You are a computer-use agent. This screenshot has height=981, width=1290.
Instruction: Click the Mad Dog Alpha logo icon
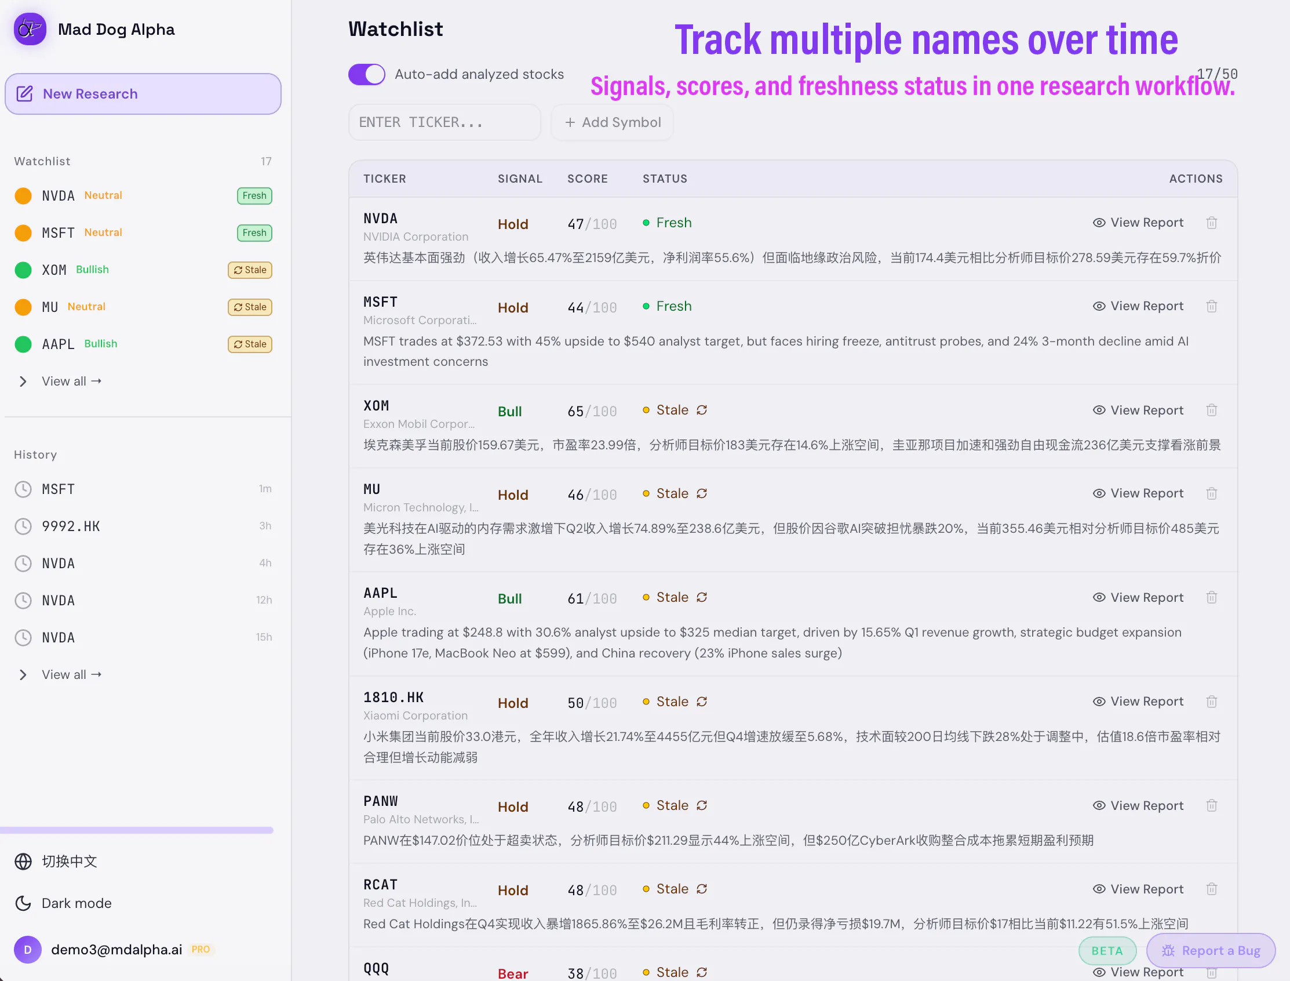coord(30,28)
